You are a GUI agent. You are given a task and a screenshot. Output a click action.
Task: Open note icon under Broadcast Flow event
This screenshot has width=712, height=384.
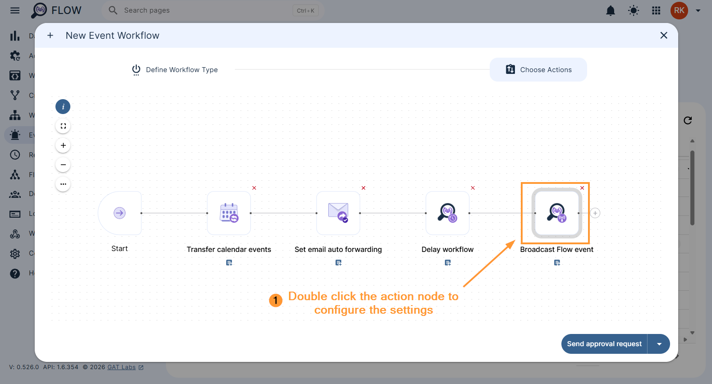[557, 263]
